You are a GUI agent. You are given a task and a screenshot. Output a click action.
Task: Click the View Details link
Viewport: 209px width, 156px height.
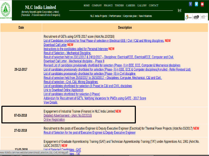point(51,102)
